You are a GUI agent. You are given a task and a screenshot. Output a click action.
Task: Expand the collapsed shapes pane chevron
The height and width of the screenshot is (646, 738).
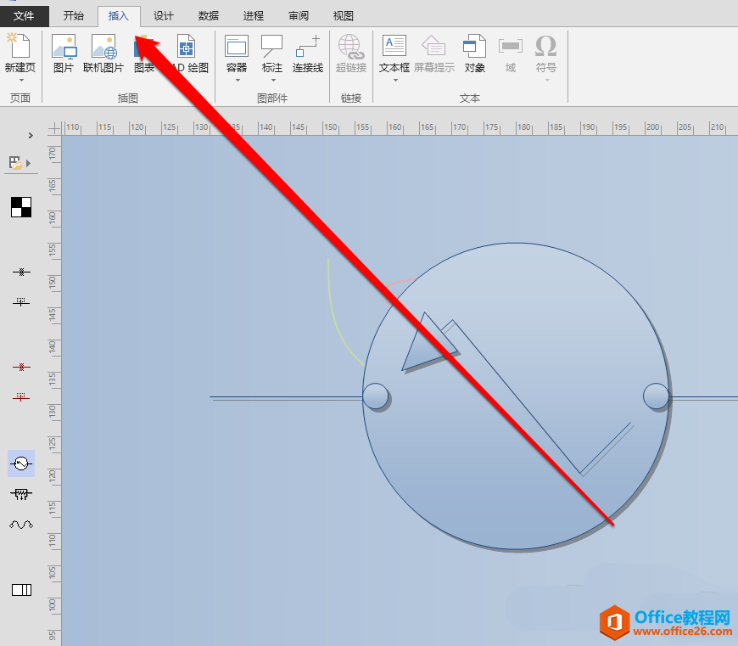[31, 135]
